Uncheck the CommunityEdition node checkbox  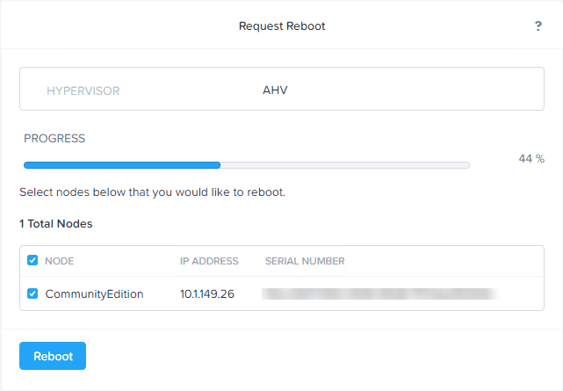coord(32,293)
